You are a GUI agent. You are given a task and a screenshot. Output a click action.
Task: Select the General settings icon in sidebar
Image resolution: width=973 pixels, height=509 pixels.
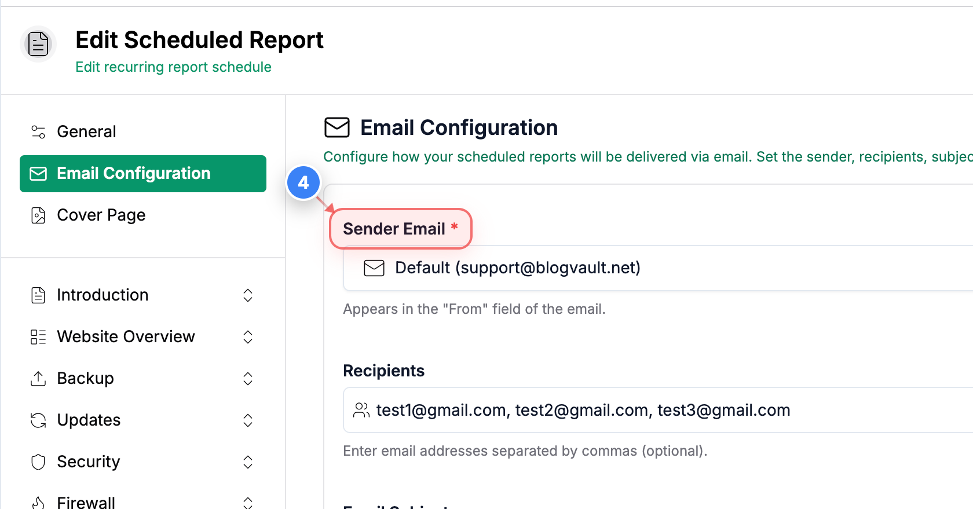click(x=38, y=131)
